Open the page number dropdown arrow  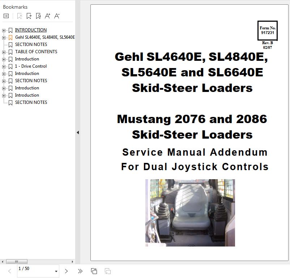[56, 271]
